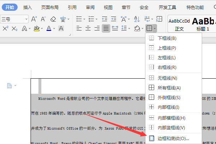Open the 引用 tab
This screenshot has height=144, width=216.
[x=72, y=7]
